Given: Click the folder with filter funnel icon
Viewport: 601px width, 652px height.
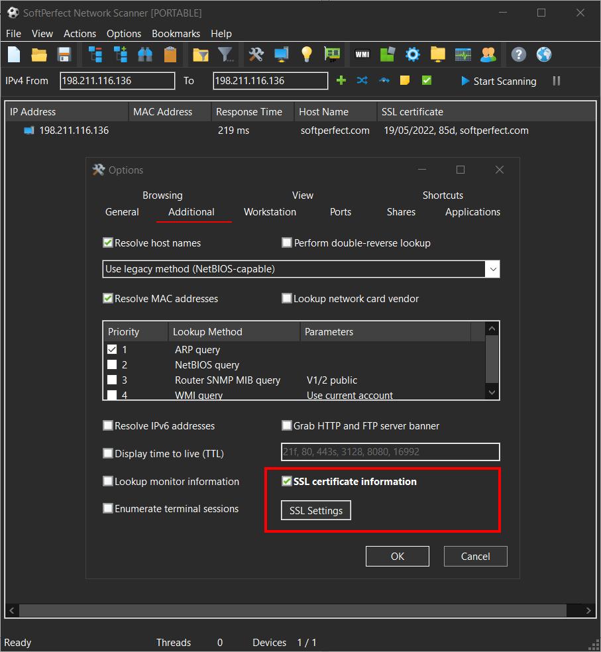Looking at the screenshot, I should point(201,54).
